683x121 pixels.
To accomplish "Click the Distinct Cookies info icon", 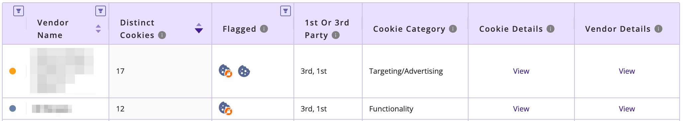I will coord(162,35).
